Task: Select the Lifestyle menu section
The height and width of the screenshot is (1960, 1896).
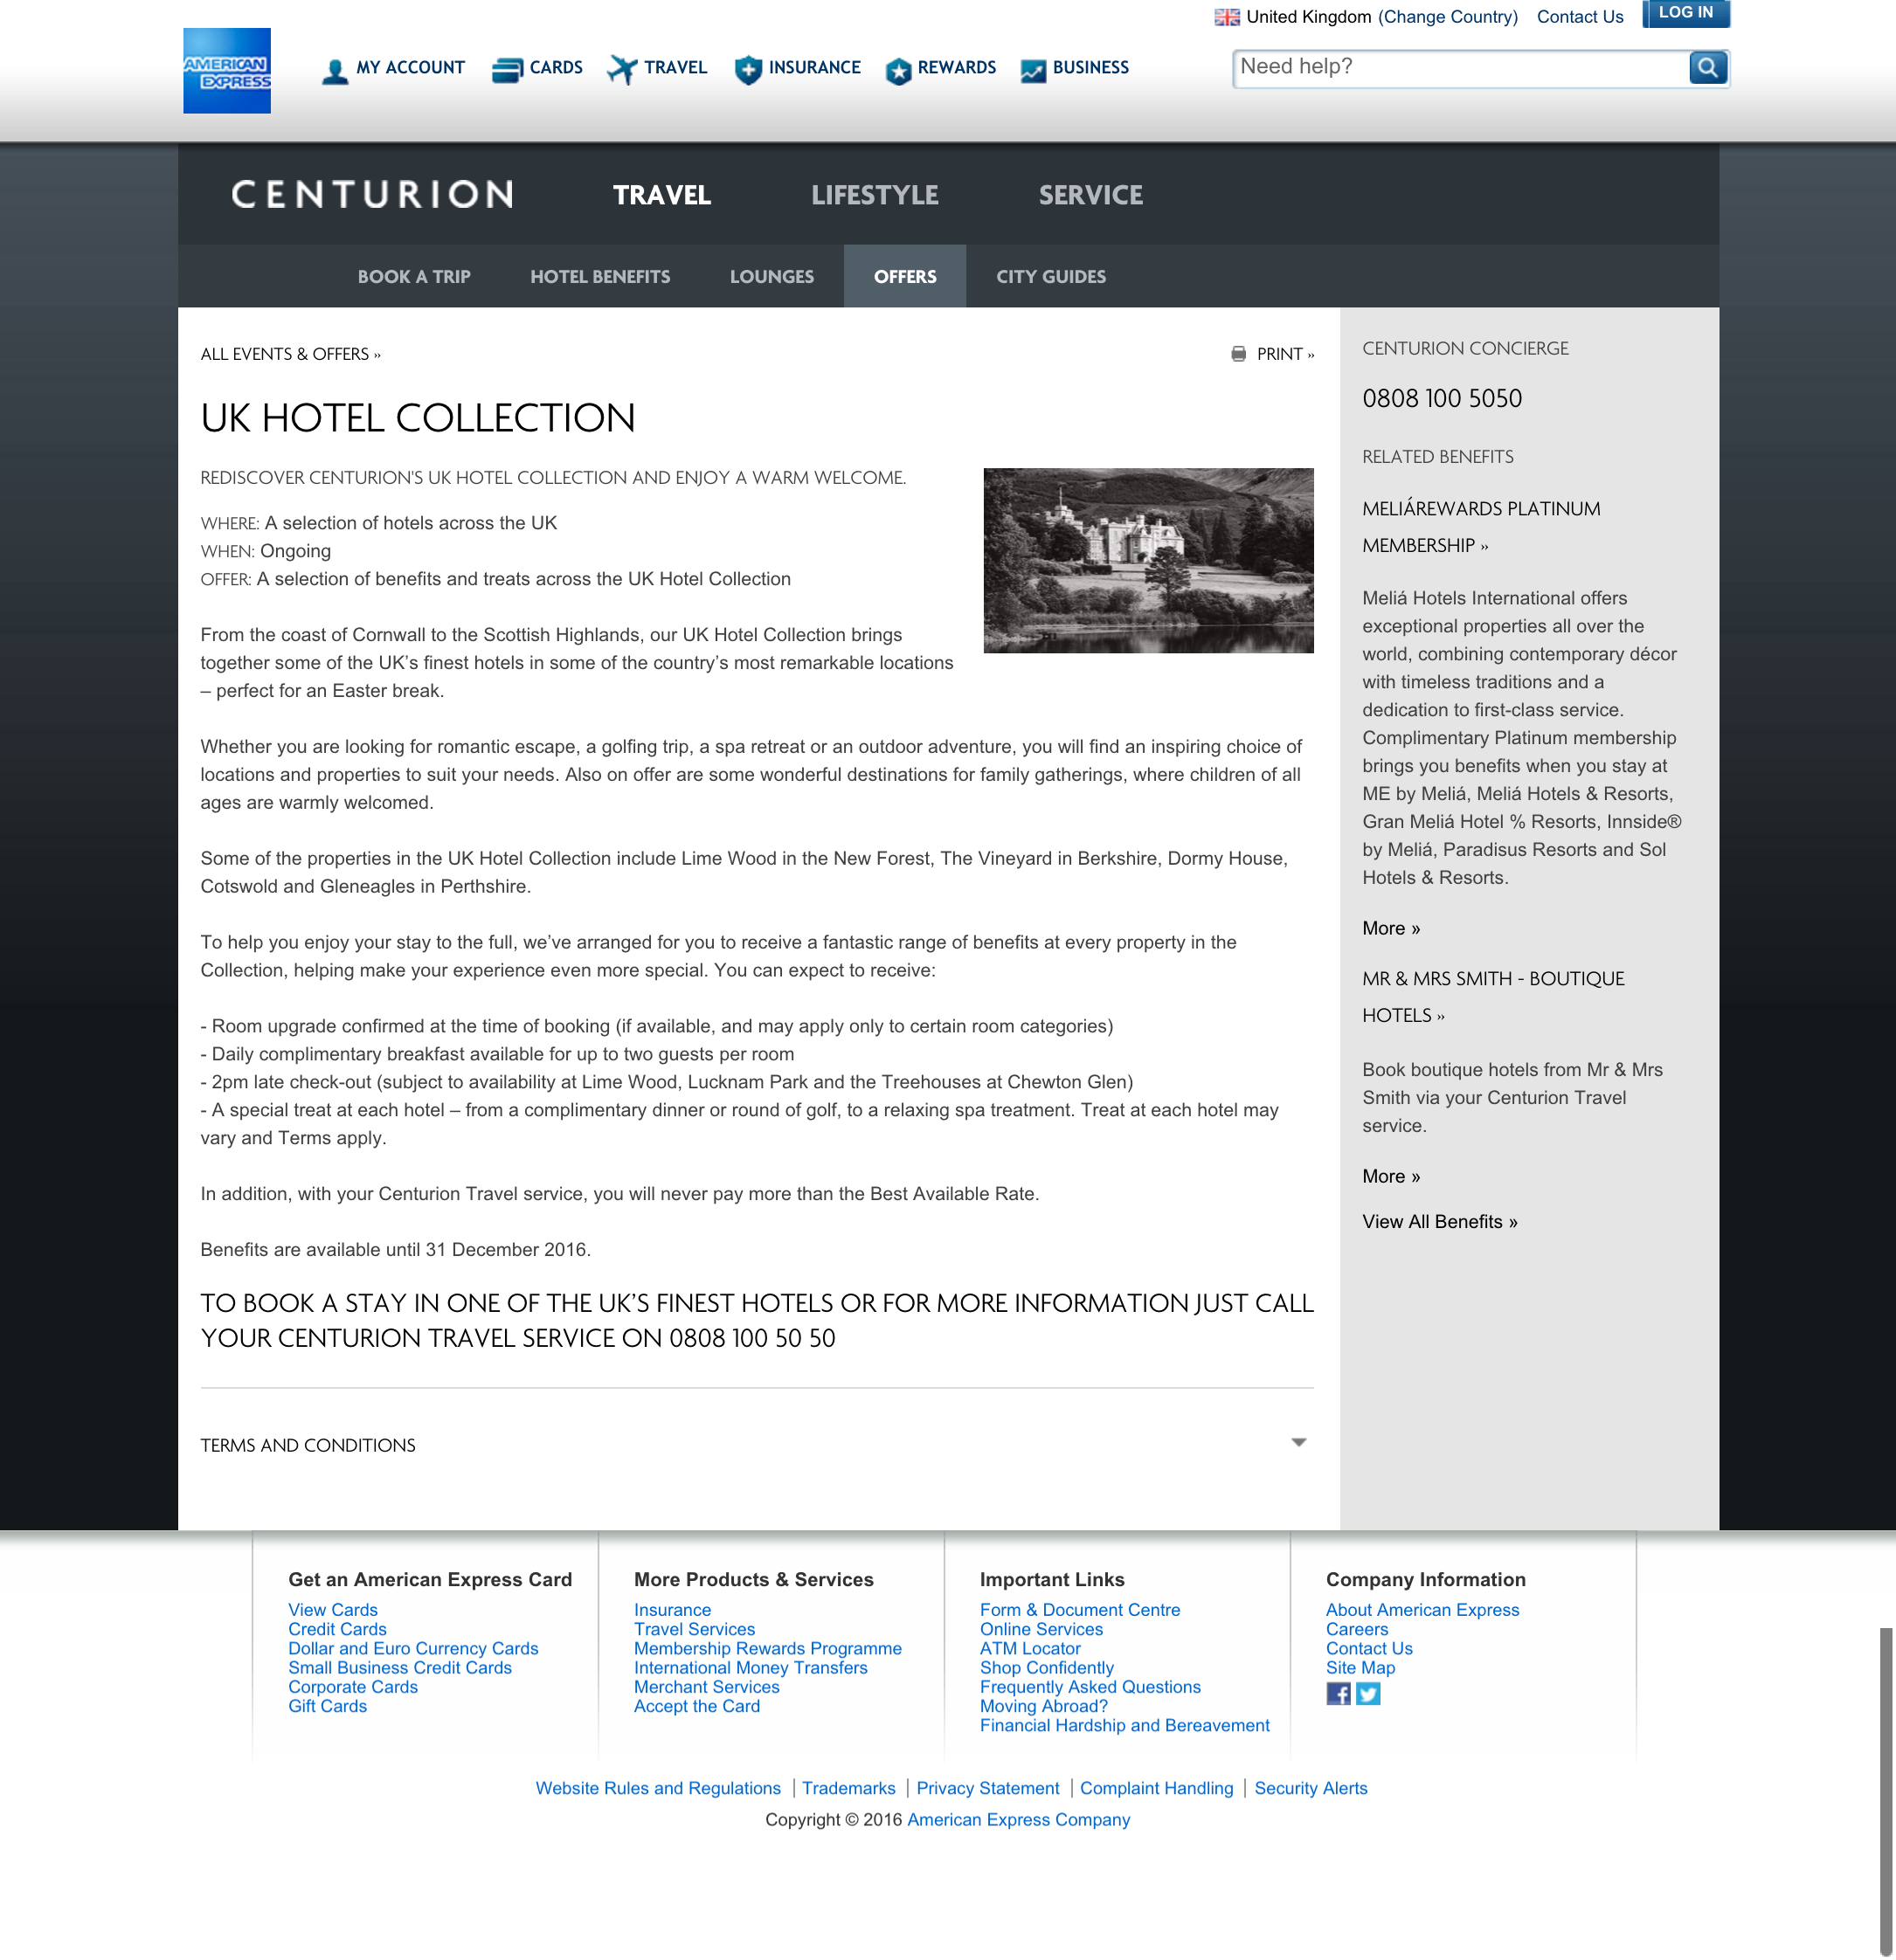Action: 875,195
